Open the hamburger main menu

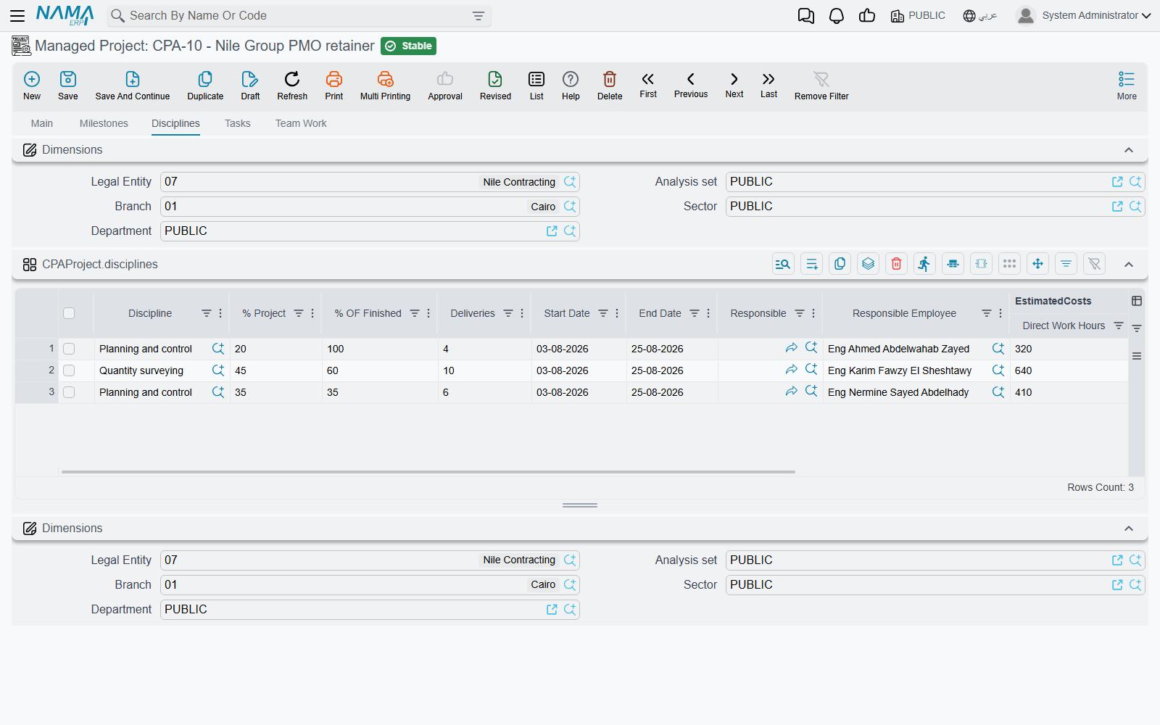(x=17, y=15)
